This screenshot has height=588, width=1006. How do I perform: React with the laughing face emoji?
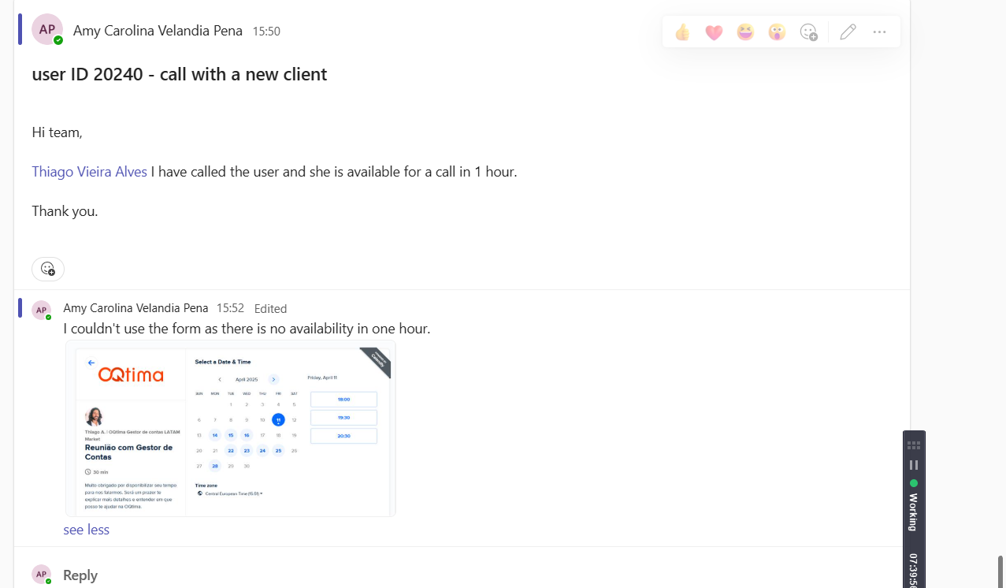(745, 32)
